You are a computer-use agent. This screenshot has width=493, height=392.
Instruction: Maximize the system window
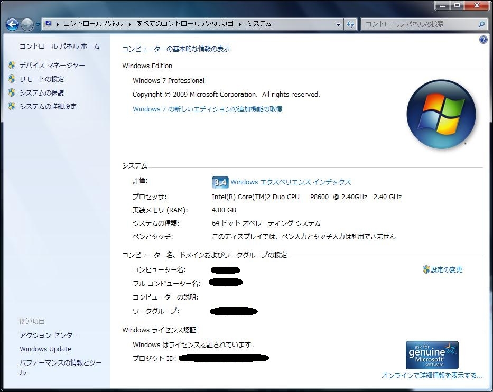[x=457, y=5]
